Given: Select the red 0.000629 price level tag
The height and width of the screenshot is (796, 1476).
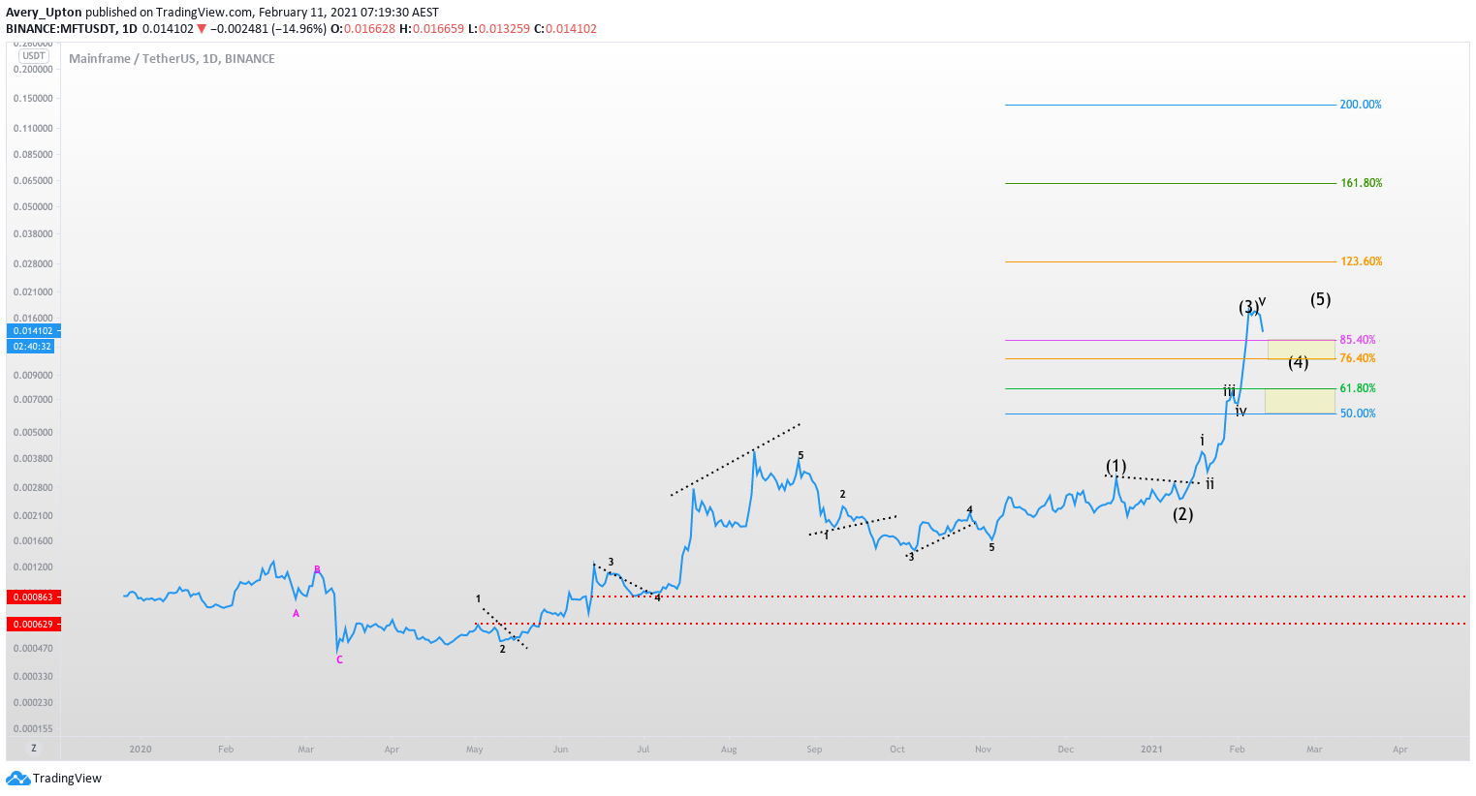Looking at the screenshot, I should click(33, 625).
